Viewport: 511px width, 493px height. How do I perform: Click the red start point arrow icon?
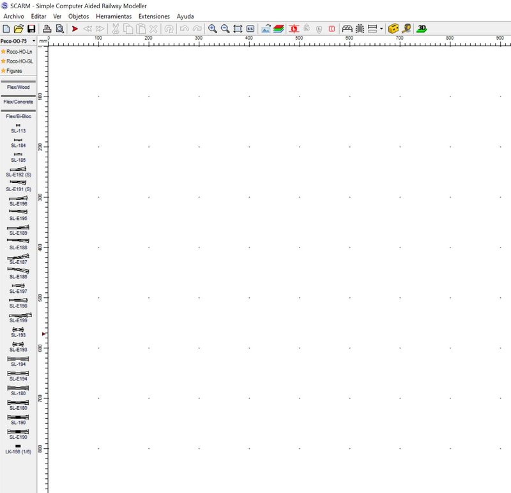click(75, 29)
